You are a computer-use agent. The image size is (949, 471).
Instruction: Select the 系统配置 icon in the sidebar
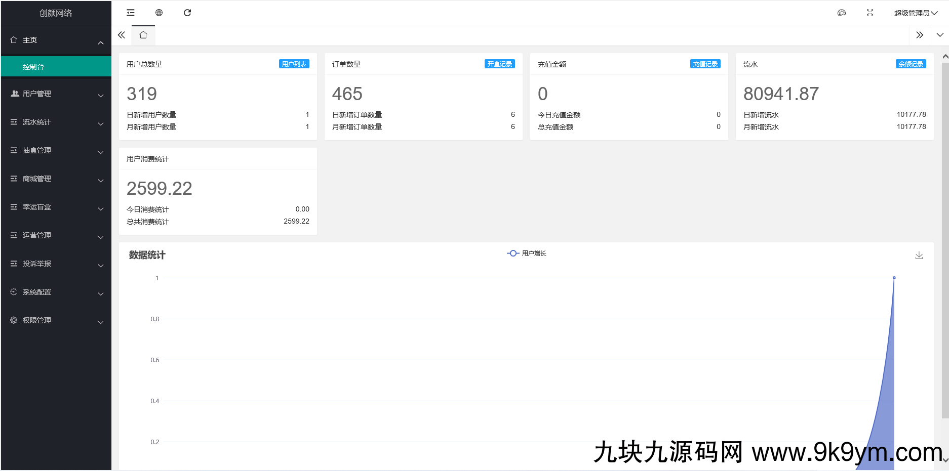click(x=13, y=292)
